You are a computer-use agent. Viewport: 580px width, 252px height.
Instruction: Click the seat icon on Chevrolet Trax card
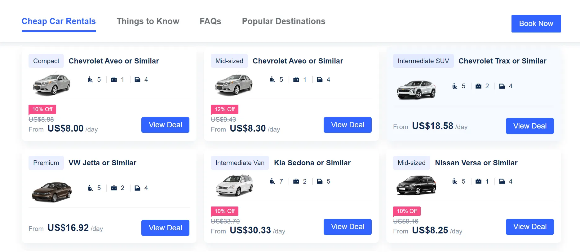tap(455, 86)
